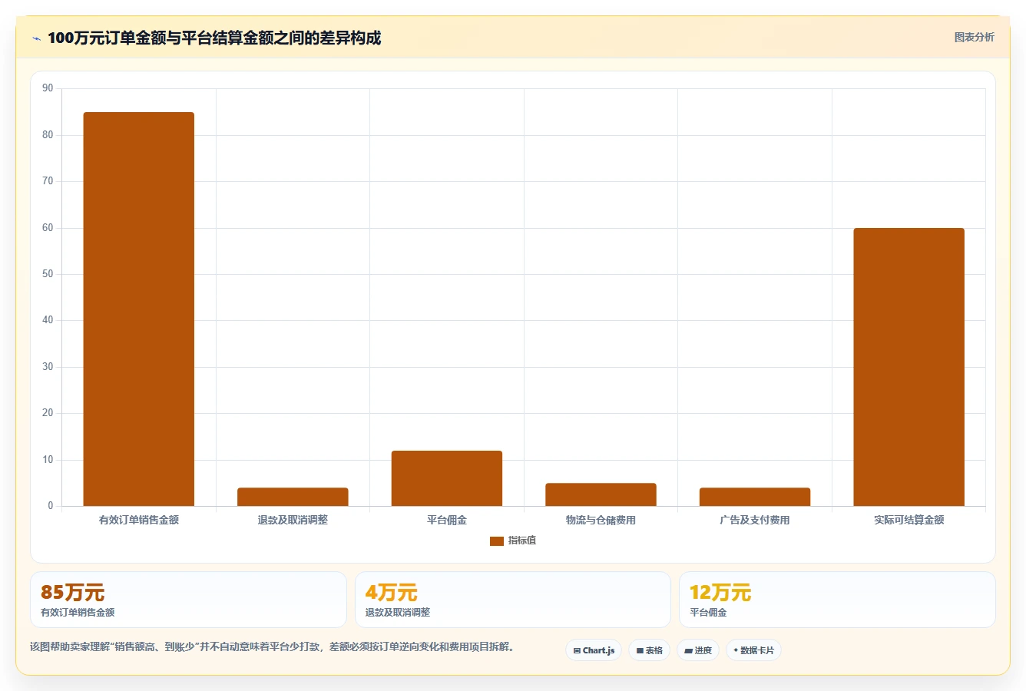This screenshot has height=691, width=1026.
Task: Click the icon inside the 进度 chip
Action: click(688, 651)
